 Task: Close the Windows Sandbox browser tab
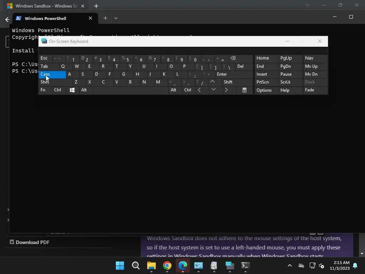(83, 6)
